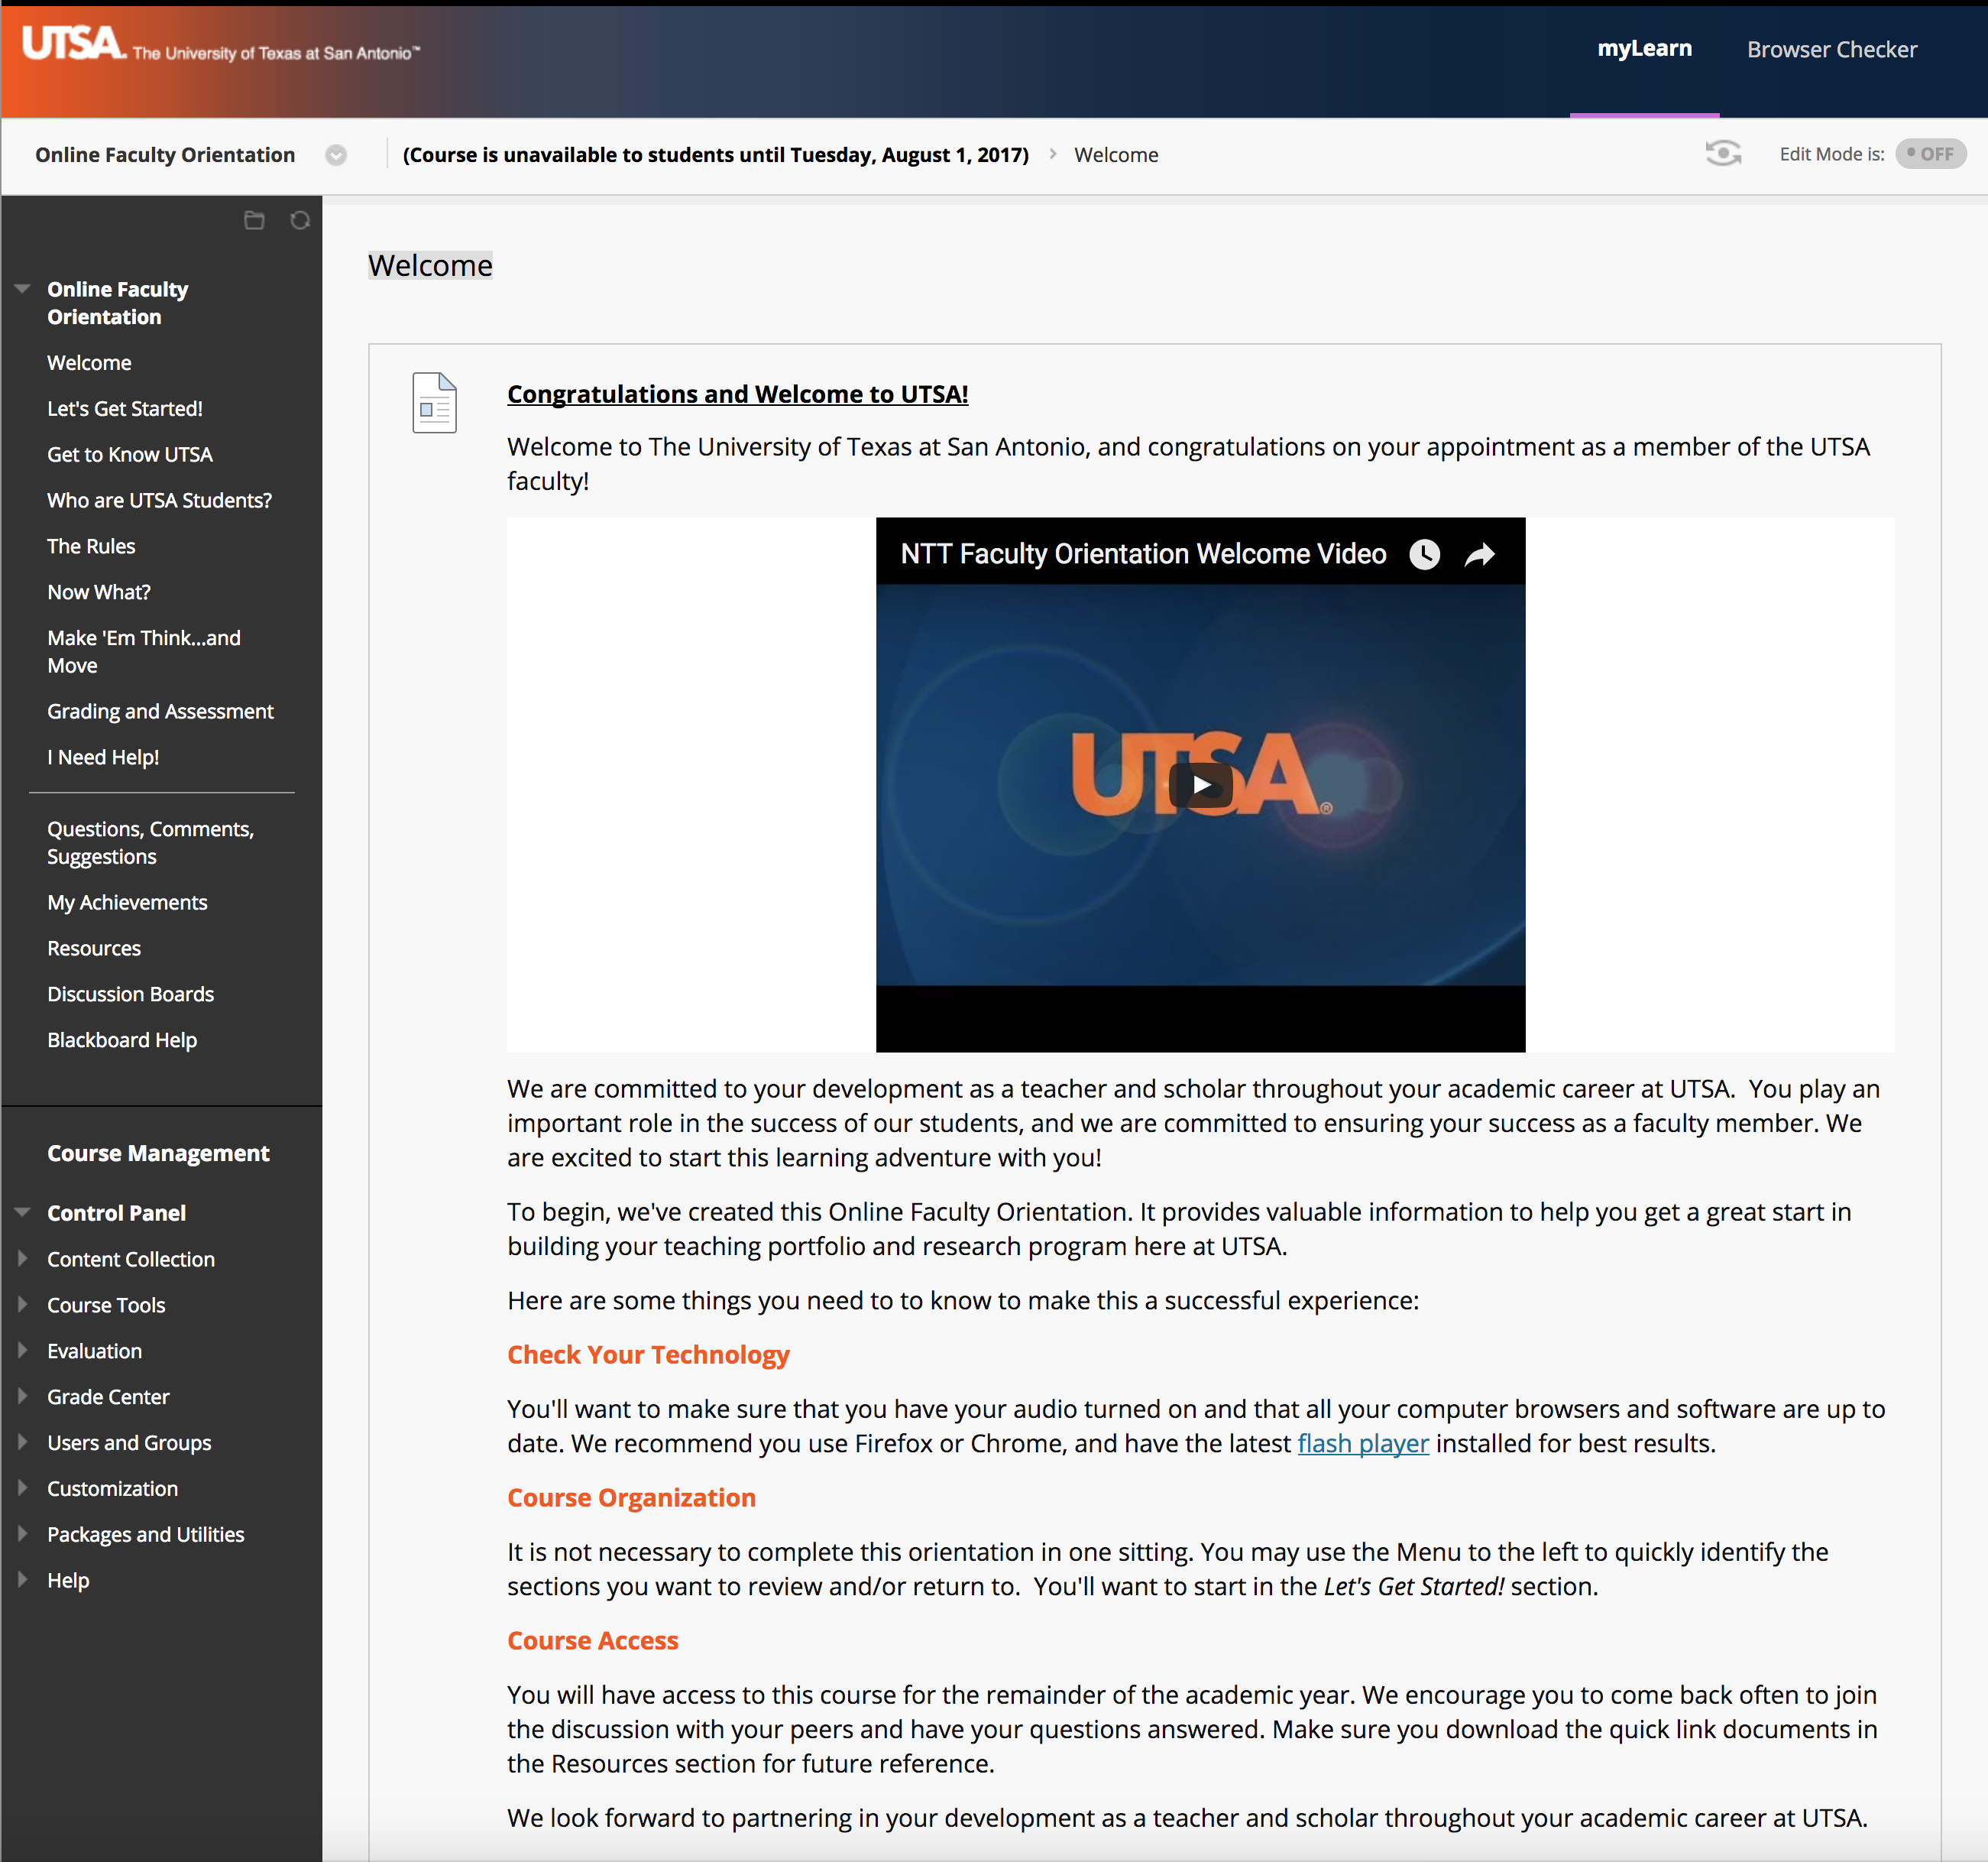This screenshot has height=1862, width=1988.
Task: Collapse the Control Panel section
Action: (22, 1212)
